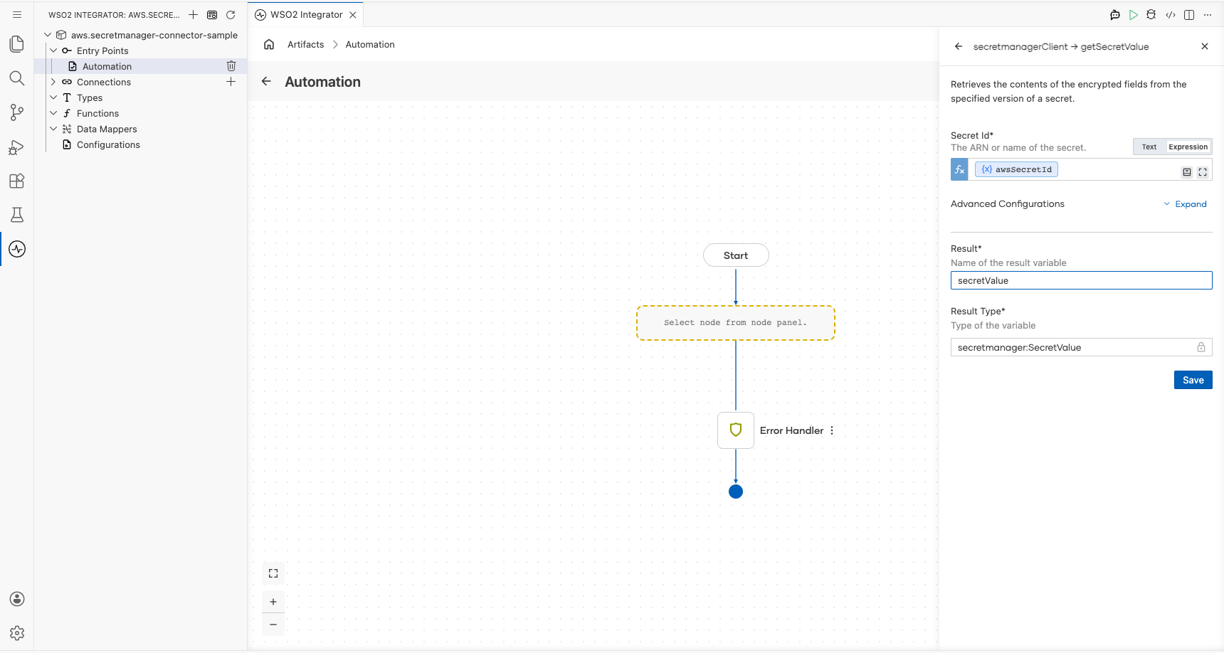This screenshot has width=1224, height=653.
Task: Close the getSecretValue side panel
Action: (1205, 46)
